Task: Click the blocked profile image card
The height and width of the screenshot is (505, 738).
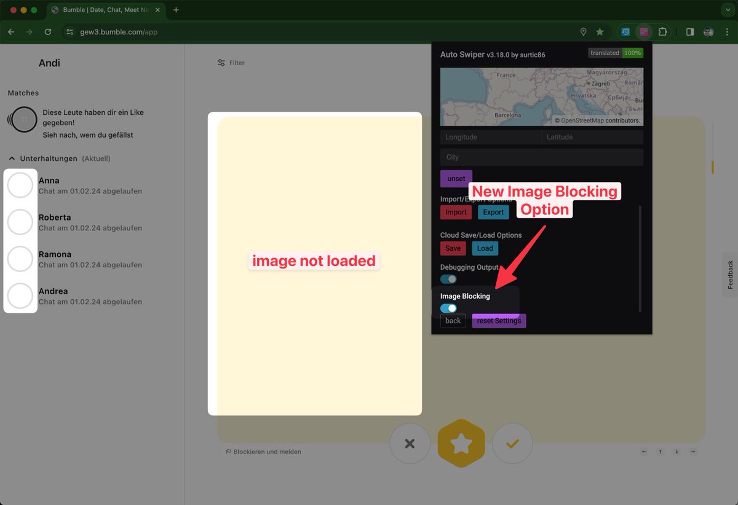Action: (x=315, y=264)
